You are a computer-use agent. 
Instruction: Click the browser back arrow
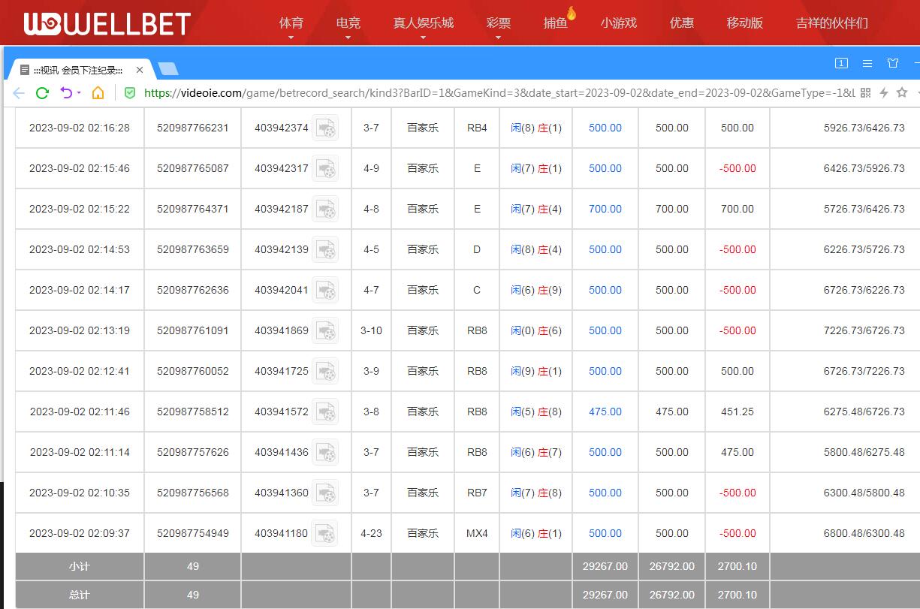click(x=19, y=93)
